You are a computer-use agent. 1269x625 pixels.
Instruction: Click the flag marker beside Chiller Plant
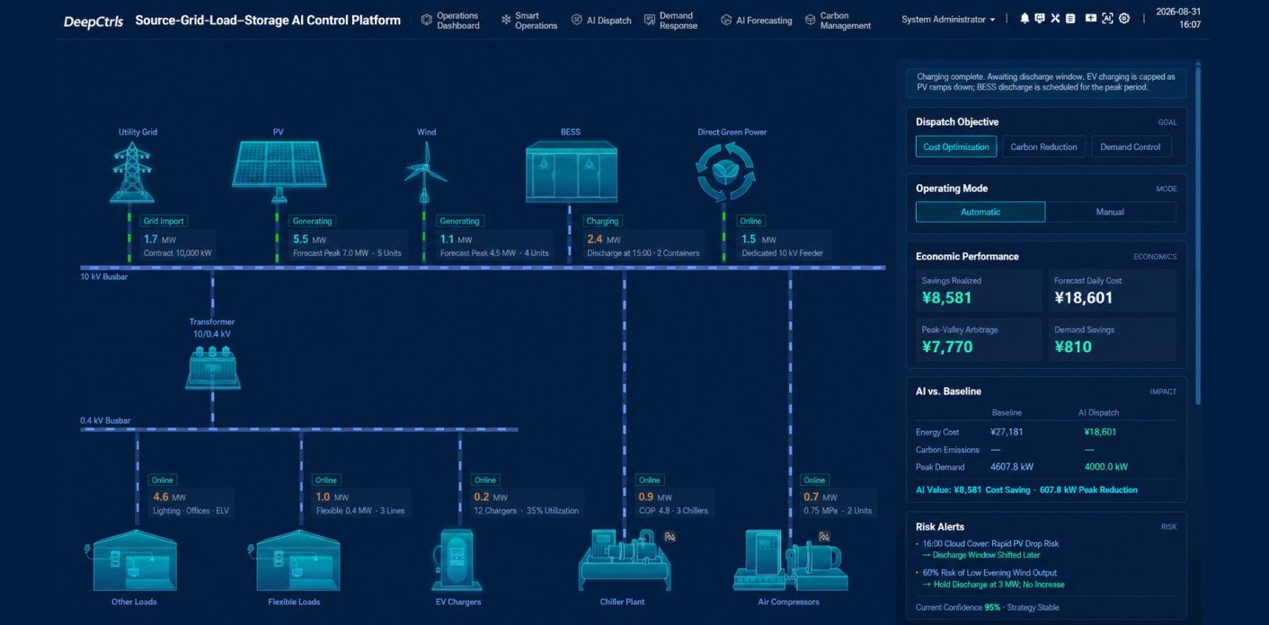pos(670,537)
